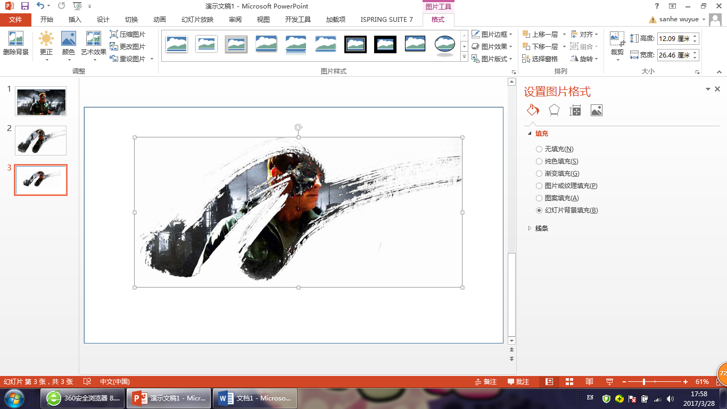Click the 61% zoom level
Screen dimensions: 727x409
pos(702,382)
